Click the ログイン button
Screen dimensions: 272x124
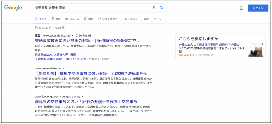(x=258, y=8)
